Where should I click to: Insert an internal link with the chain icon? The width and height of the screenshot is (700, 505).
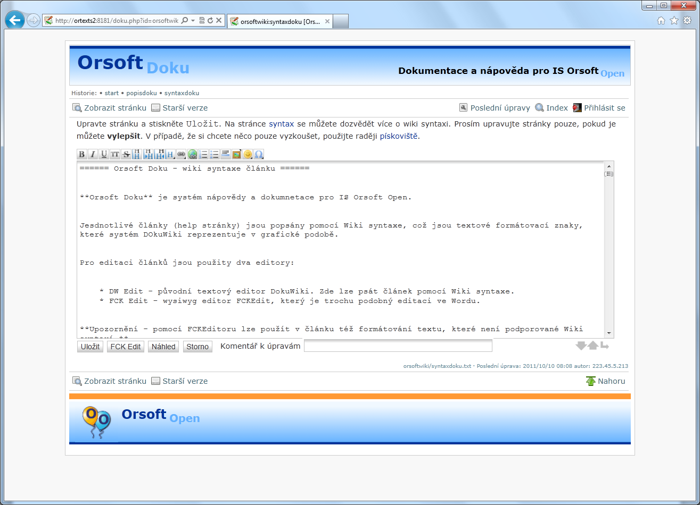point(182,155)
